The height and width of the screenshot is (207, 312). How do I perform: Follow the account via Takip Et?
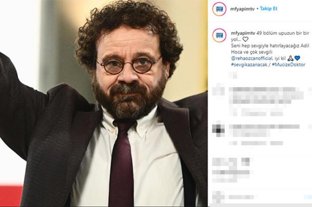[x=268, y=9]
